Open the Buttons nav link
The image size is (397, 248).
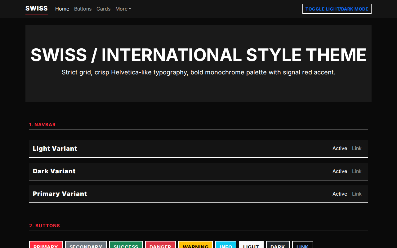(83, 9)
